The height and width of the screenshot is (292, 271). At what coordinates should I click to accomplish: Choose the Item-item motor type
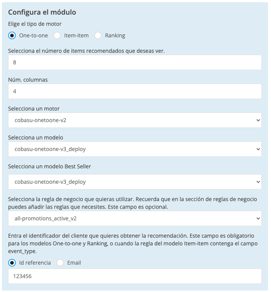[57, 35]
